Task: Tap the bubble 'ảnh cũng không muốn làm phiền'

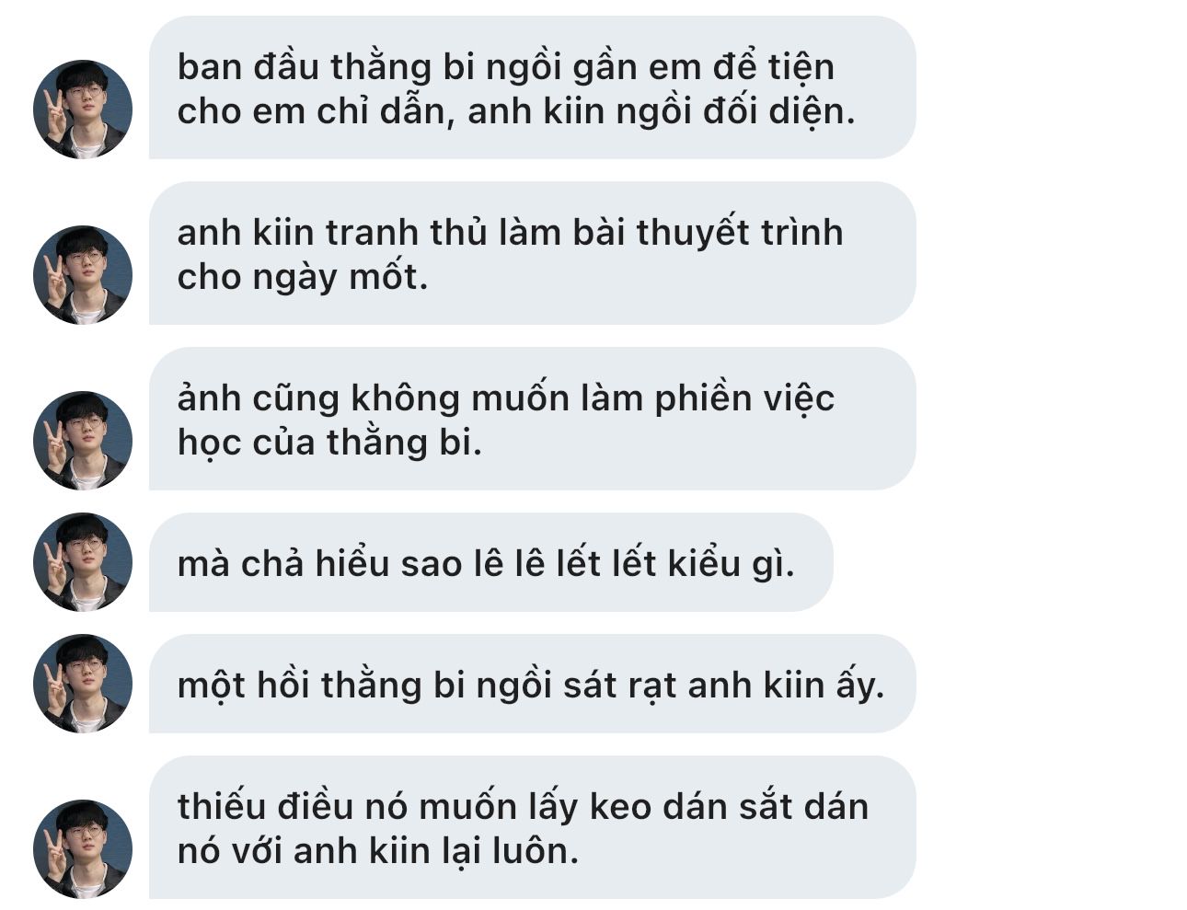Action: pos(532,419)
